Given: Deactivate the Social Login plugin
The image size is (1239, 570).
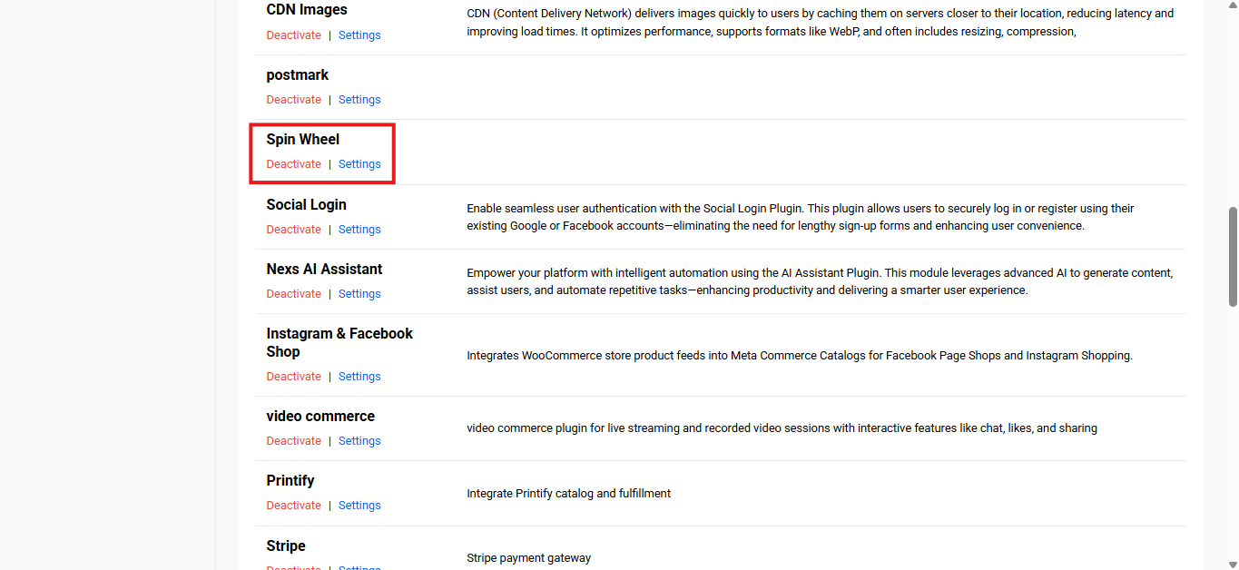Looking at the screenshot, I should pos(293,230).
